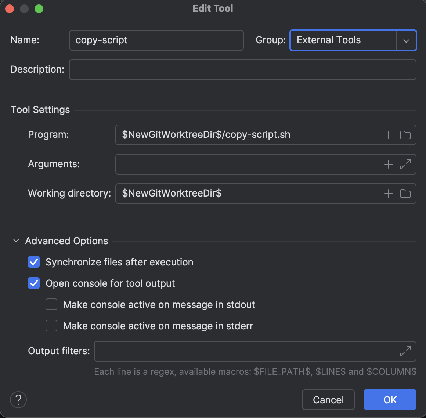Click the insert macro icon beside Working directory
426x418 pixels.
click(388, 194)
